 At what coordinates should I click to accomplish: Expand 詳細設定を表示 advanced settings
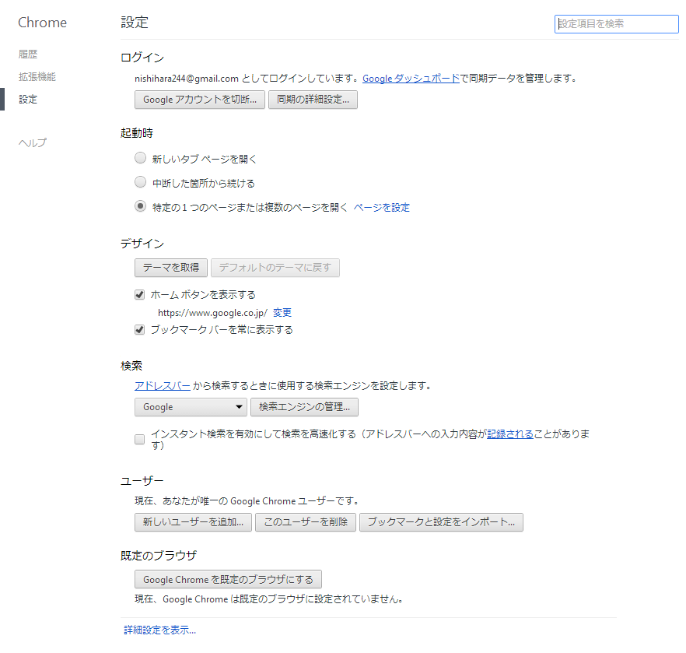point(159,630)
